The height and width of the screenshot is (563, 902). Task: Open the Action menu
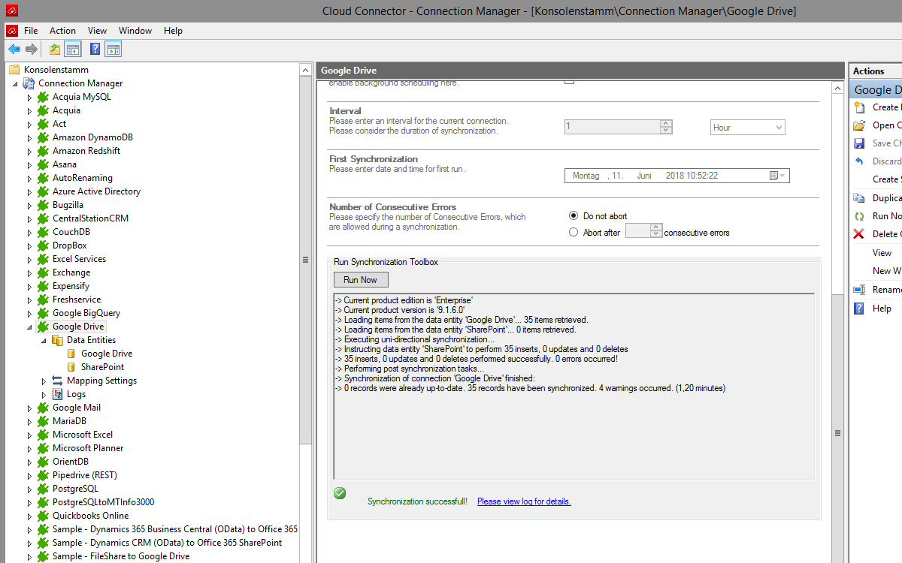[x=62, y=31]
